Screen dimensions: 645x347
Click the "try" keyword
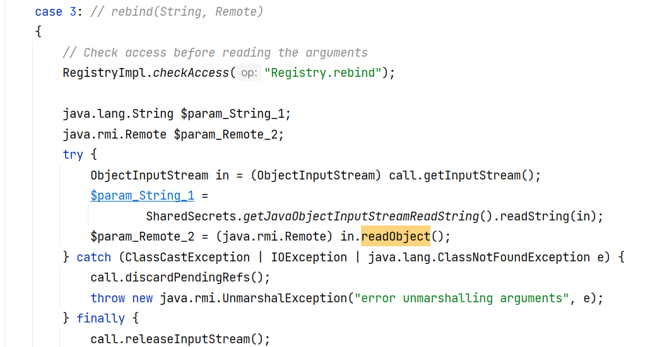coord(73,155)
